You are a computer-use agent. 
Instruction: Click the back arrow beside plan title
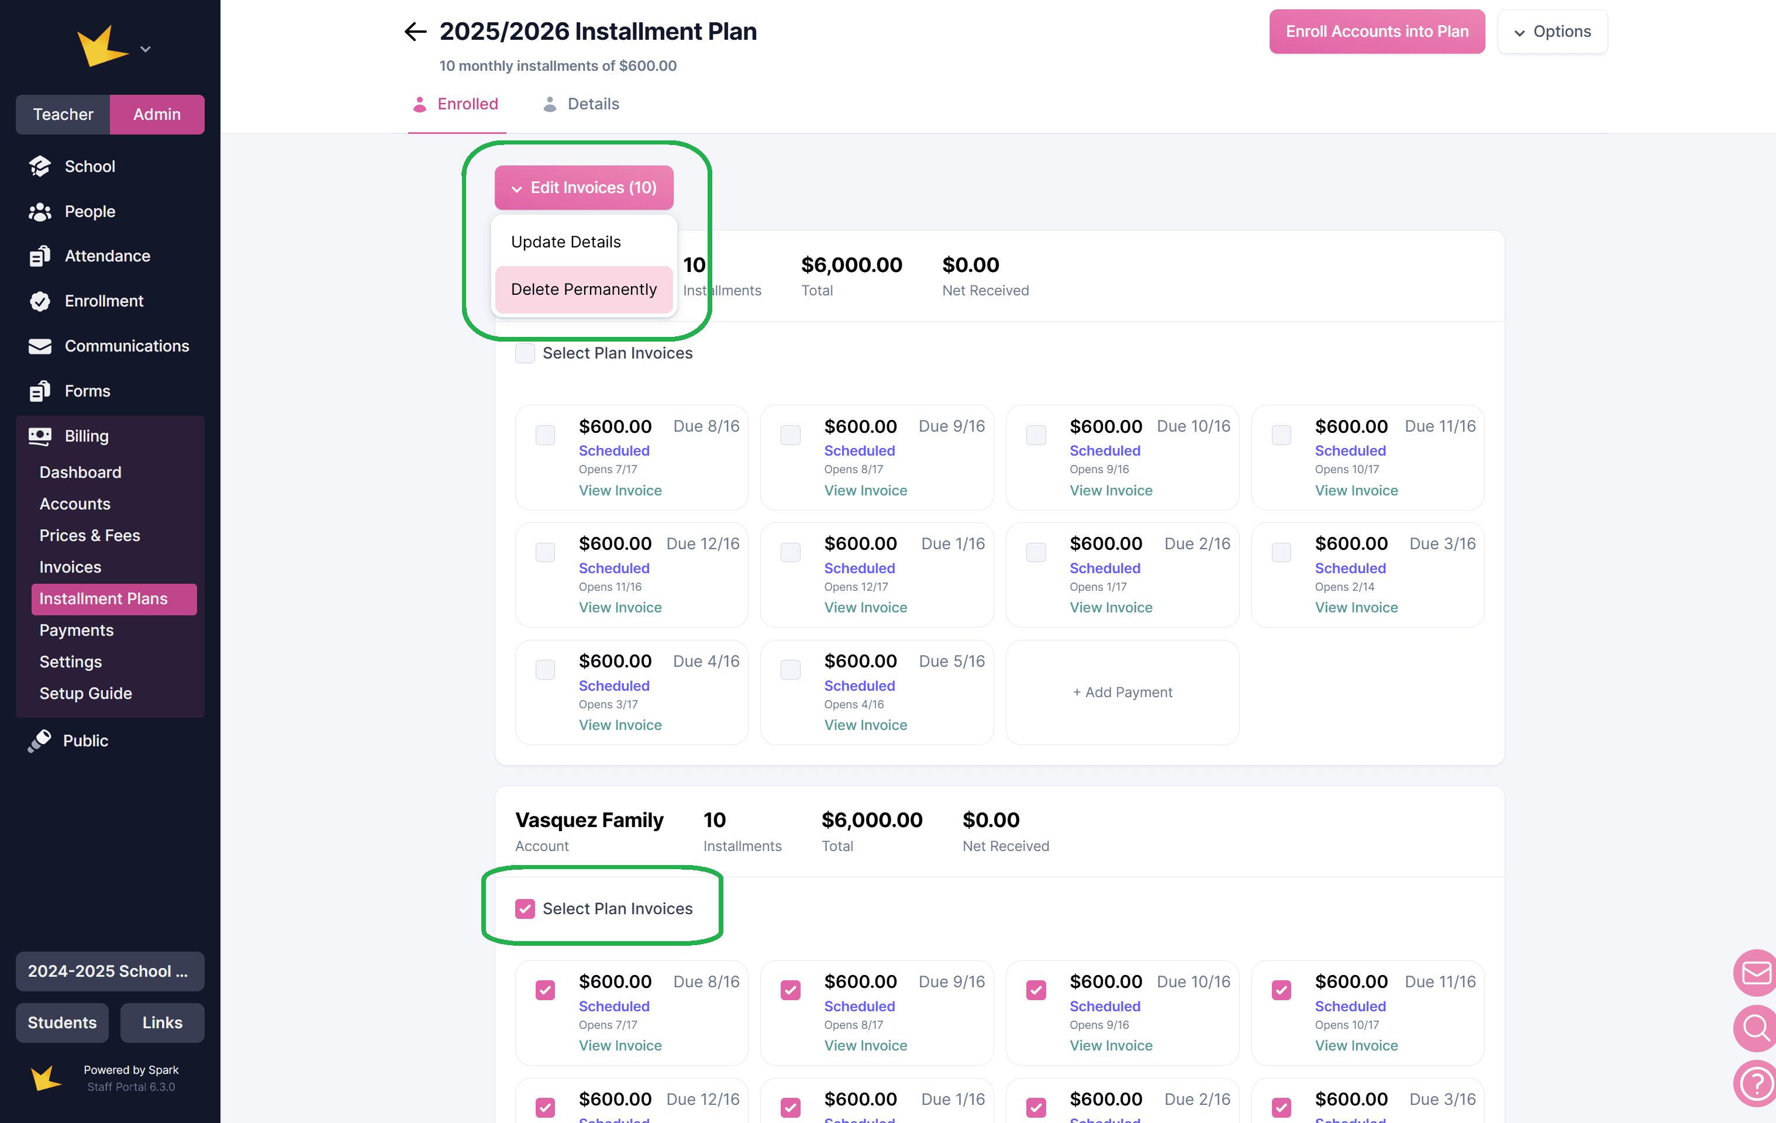coord(415,32)
